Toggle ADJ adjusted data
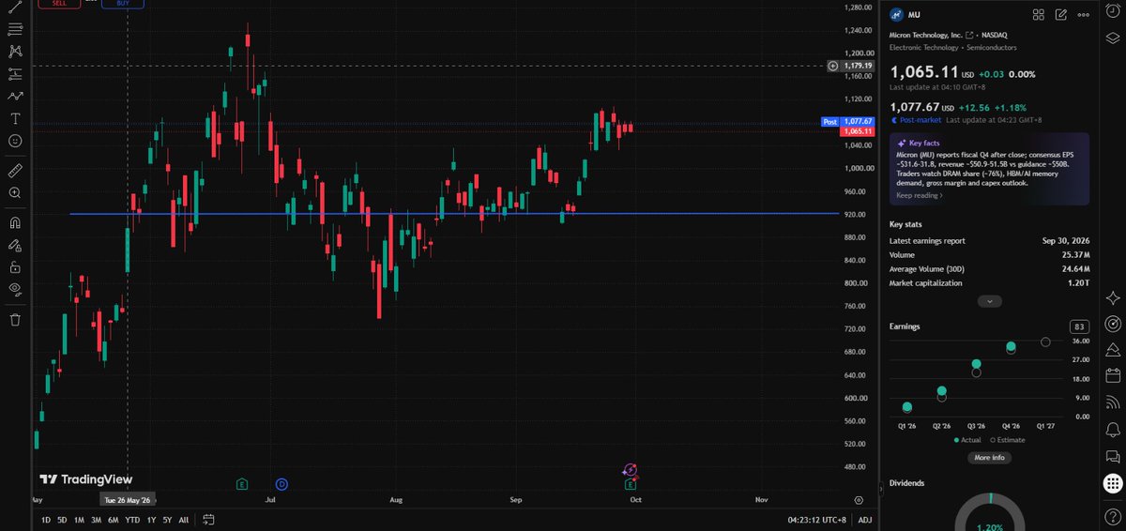Image resolution: width=1126 pixels, height=531 pixels. 865,520
